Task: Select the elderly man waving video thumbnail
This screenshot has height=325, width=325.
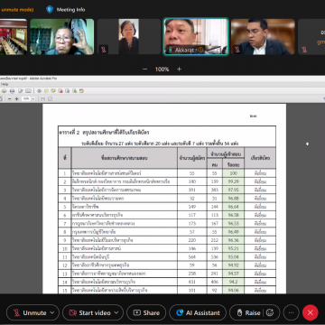Action: (62, 37)
